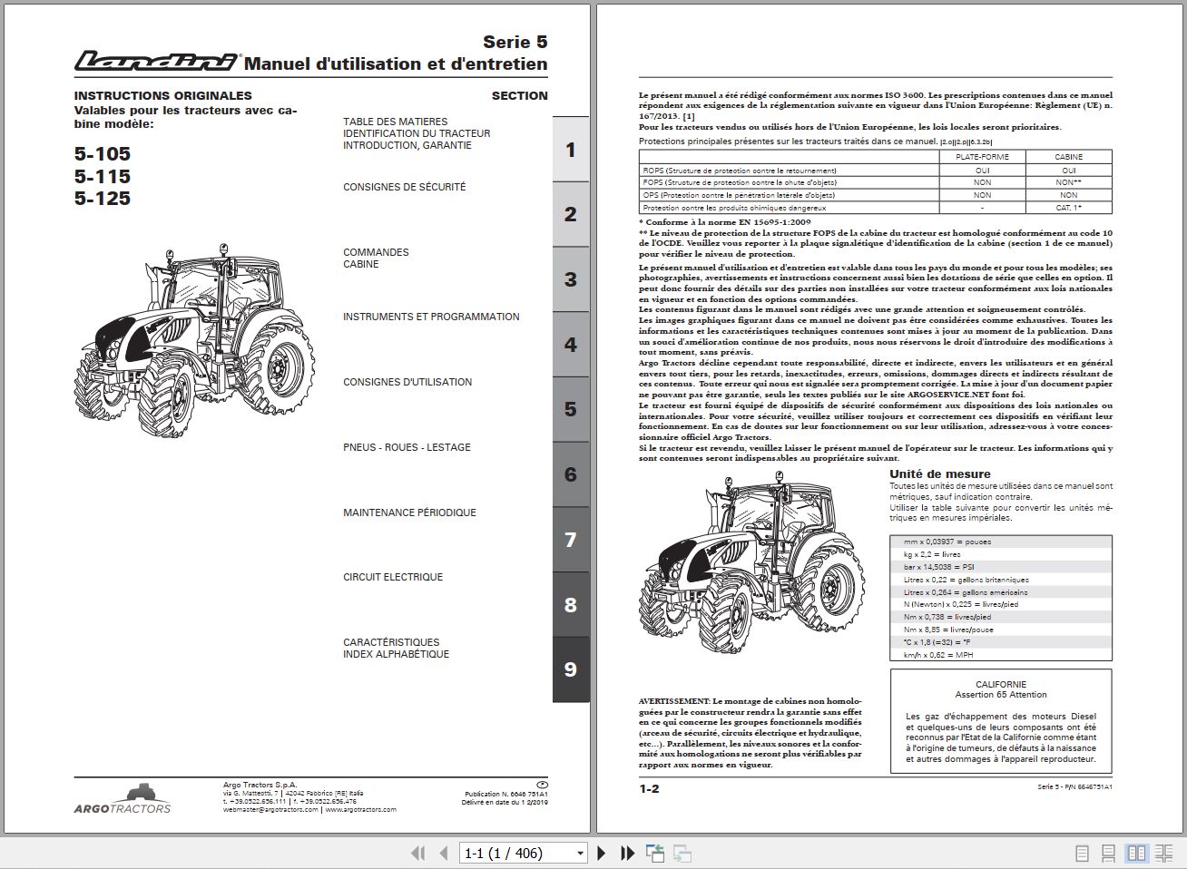The height and width of the screenshot is (869, 1187).
Task: Click COMMANDES entry
Action: click(x=376, y=252)
